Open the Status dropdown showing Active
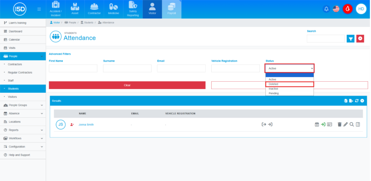The width and height of the screenshot is (371, 181). (x=290, y=68)
